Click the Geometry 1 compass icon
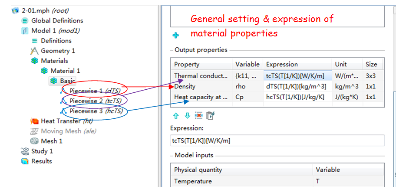 coord(35,51)
